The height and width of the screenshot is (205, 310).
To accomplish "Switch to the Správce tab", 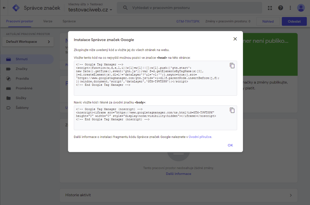I will (x=69, y=21).
